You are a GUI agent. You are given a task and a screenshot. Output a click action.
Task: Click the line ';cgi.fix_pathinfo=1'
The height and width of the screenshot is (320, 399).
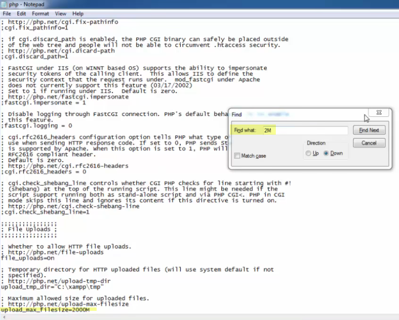tap(34, 28)
